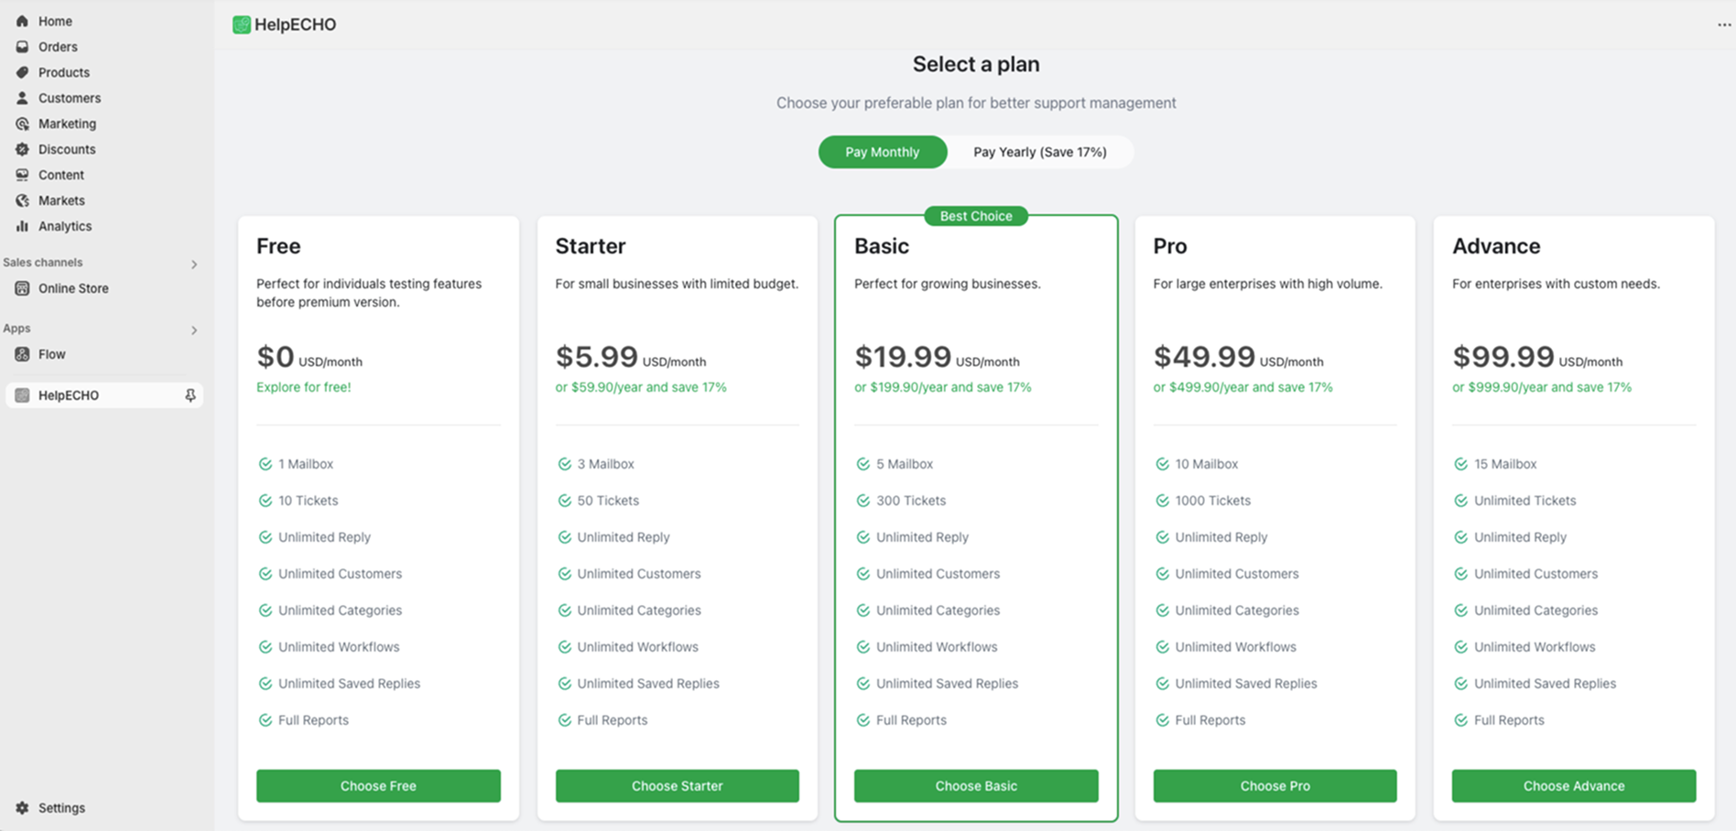This screenshot has height=831, width=1736.
Task: Click the Home icon in sidebar
Action: point(22,21)
